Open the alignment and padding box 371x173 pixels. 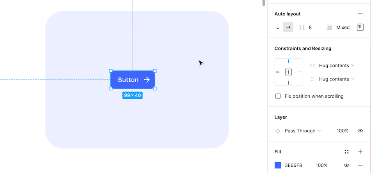tap(360, 27)
